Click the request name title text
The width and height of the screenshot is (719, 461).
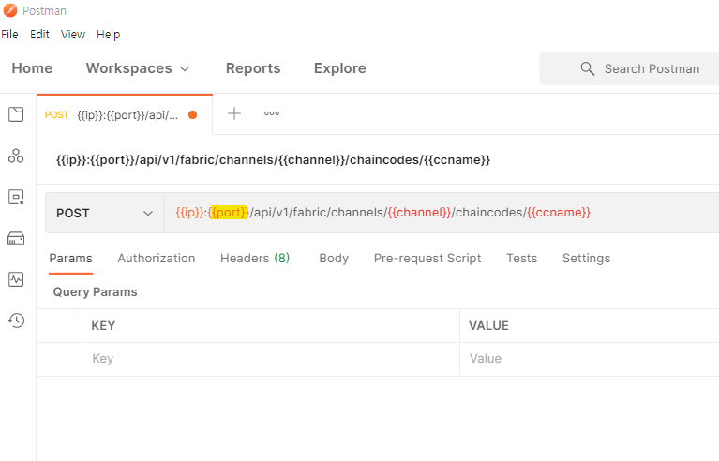(274, 160)
